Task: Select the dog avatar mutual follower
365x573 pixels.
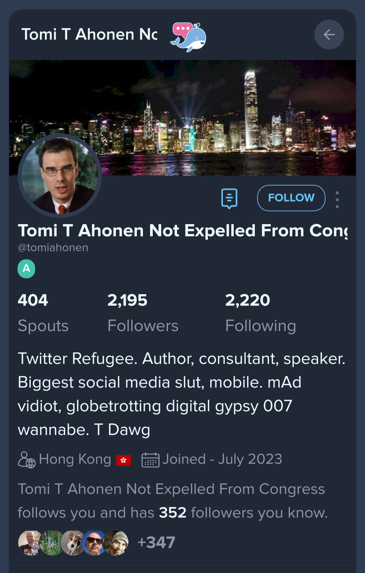Action: (73, 543)
